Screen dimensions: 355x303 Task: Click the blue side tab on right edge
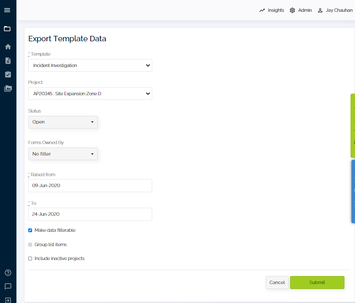(353, 192)
